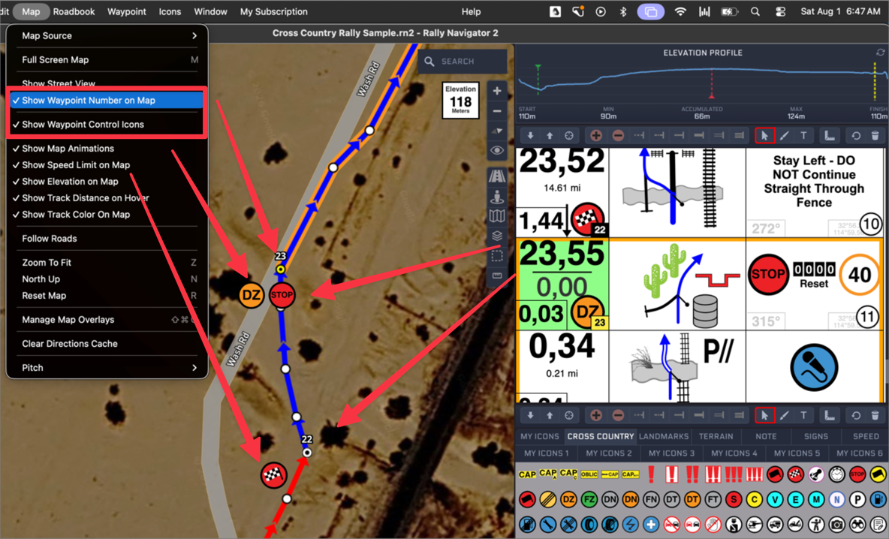Select the dashed rectangle selection tool on map
Viewport: 889px width, 539px height.
click(496, 256)
